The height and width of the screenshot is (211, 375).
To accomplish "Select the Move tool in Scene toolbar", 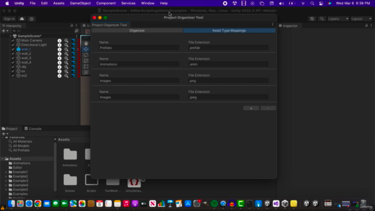I will pyautogui.click(x=86, y=49).
